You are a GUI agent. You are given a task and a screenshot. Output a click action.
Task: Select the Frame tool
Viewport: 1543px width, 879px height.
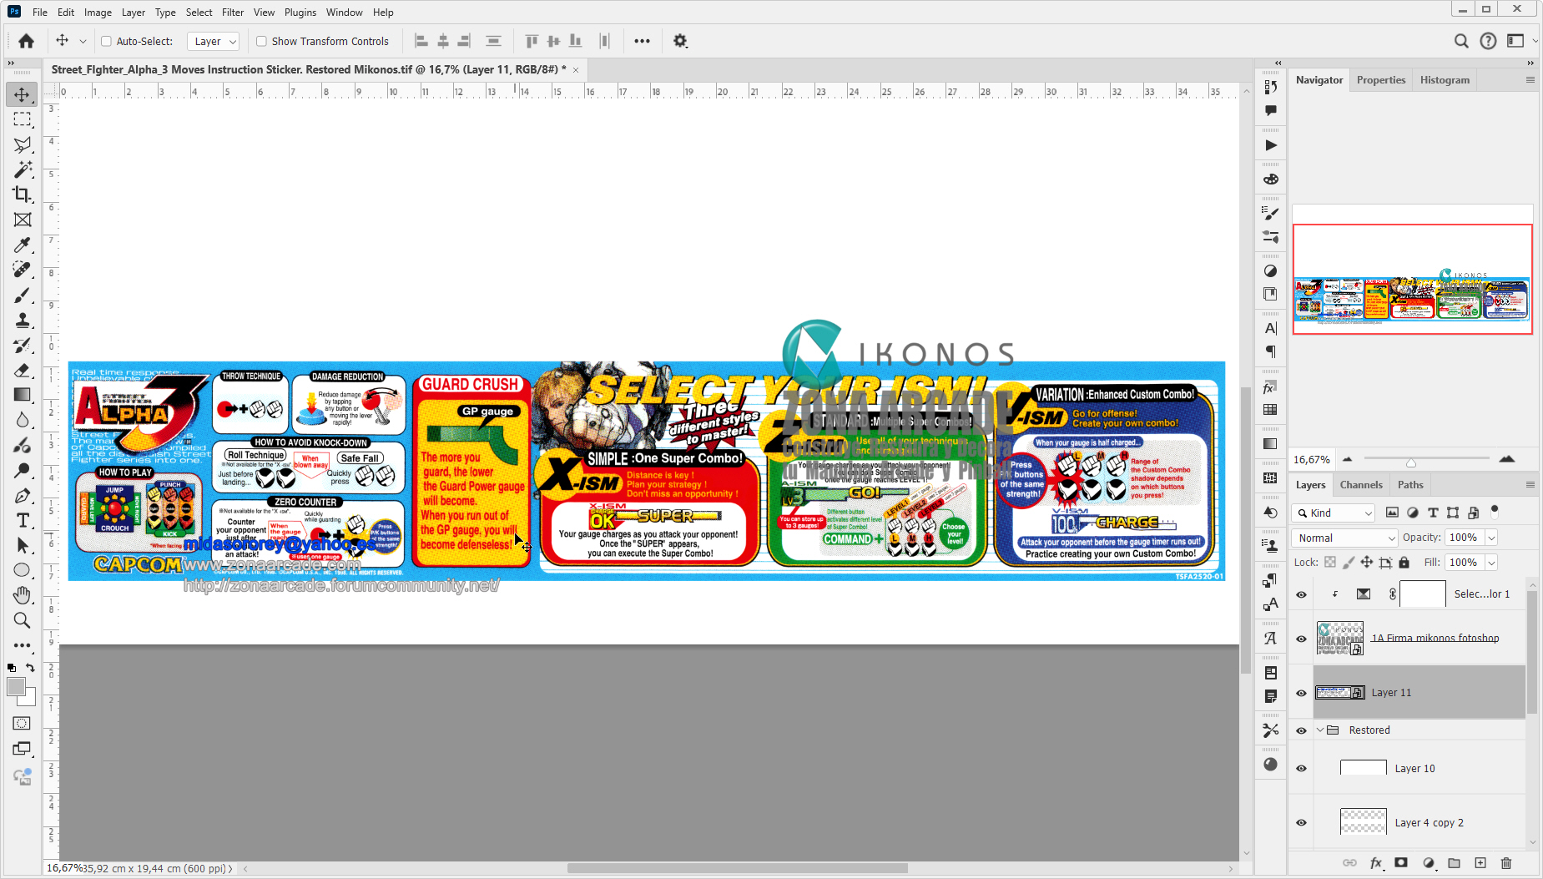pos(23,220)
